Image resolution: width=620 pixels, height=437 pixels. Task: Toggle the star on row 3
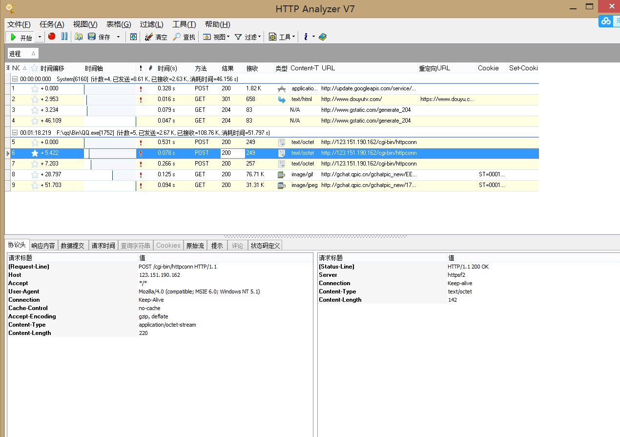coord(35,110)
